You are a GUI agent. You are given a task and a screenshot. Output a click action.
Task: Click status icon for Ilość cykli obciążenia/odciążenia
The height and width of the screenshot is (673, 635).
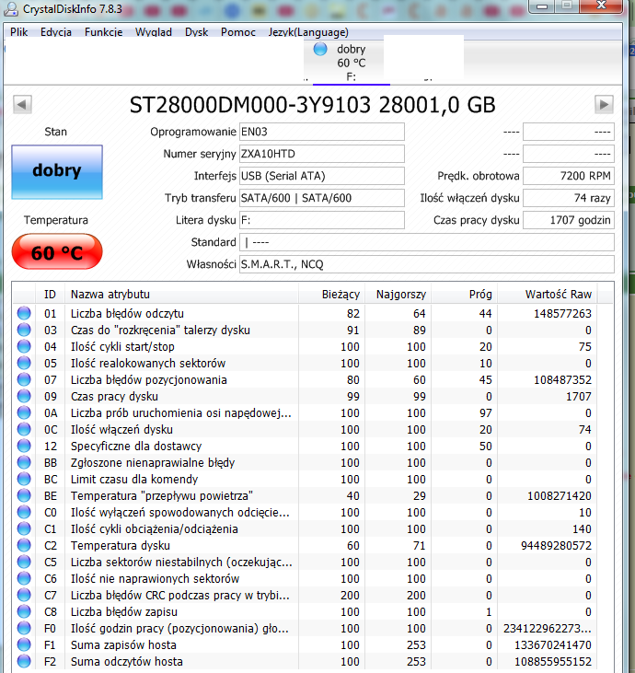(24, 528)
